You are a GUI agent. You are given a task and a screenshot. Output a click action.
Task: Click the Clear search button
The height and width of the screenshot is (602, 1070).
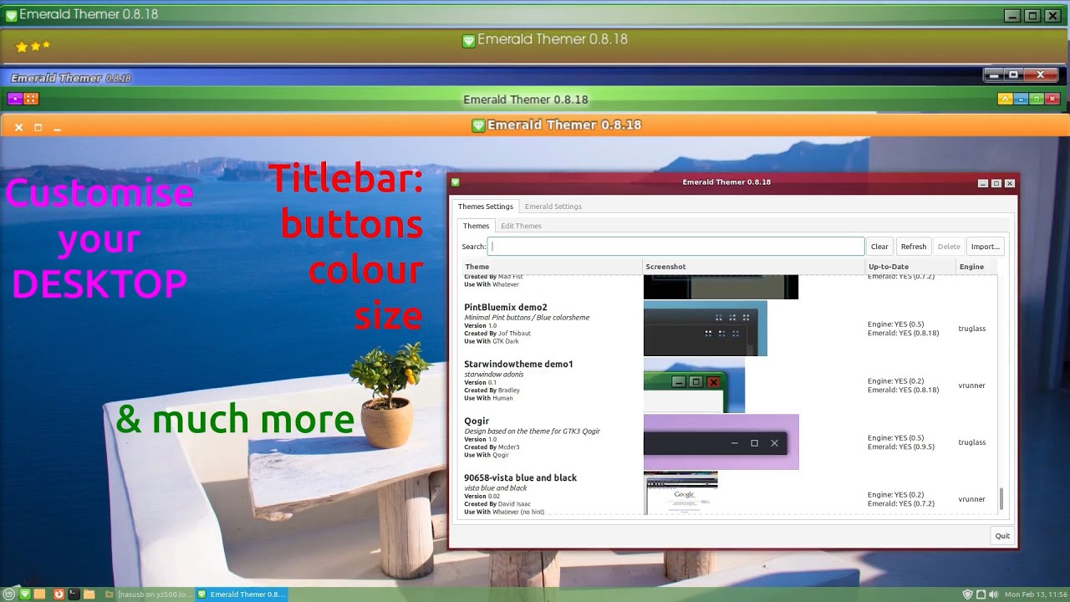[x=879, y=247]
